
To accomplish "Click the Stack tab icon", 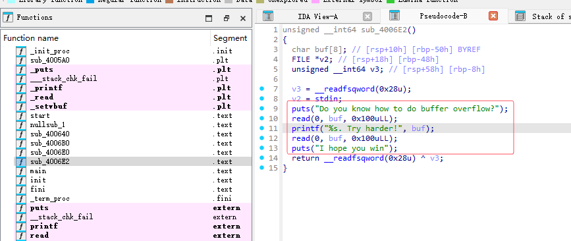I will pyautogui.click(x=520, y=16).
